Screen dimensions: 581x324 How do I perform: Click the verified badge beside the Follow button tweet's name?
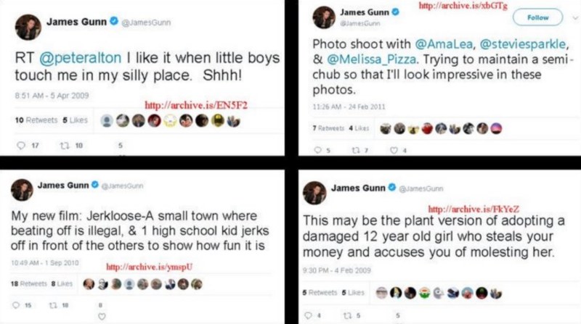click(x=396, y=13)
